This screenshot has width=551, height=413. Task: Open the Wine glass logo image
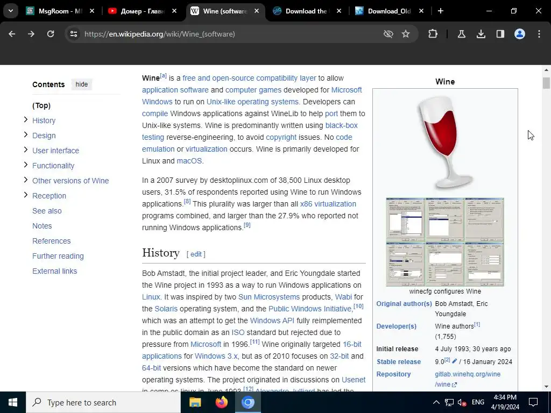point(445,142)
